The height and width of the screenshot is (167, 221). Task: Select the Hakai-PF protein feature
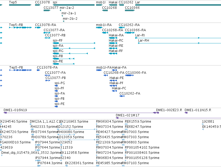[x=113, y=86]
